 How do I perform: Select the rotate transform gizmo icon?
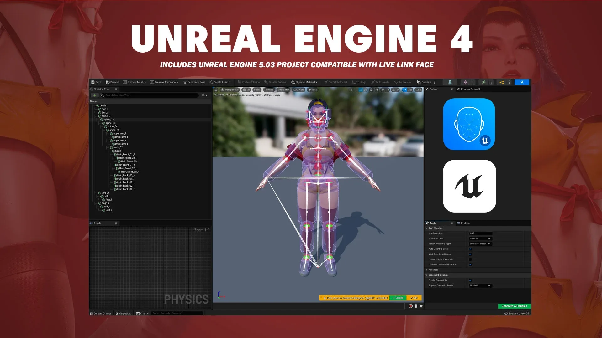tap(361, 90)
